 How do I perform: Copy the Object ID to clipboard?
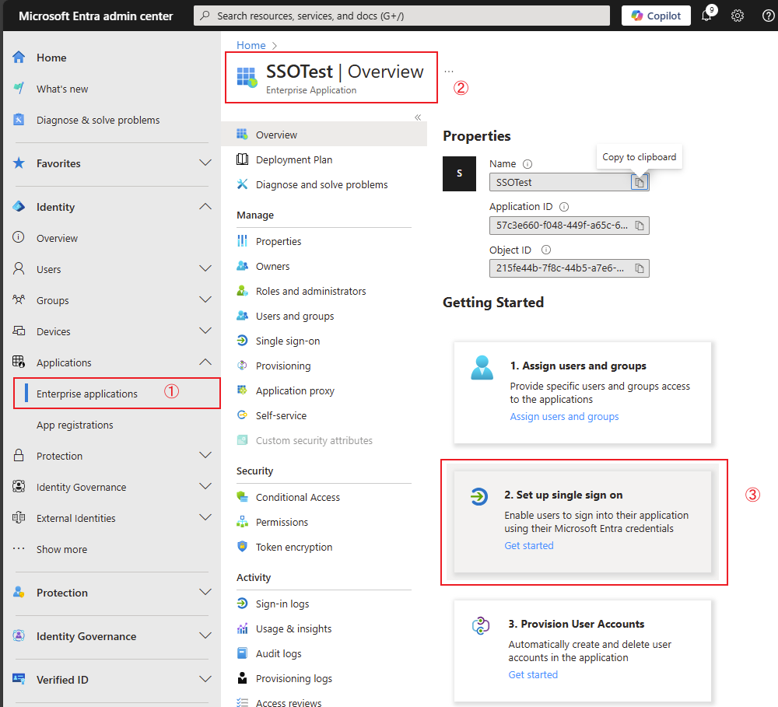[x=640, y=268]
